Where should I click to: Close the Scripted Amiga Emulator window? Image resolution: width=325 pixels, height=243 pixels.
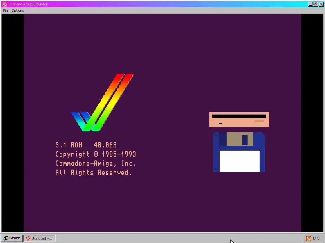[x=321, y=4]
